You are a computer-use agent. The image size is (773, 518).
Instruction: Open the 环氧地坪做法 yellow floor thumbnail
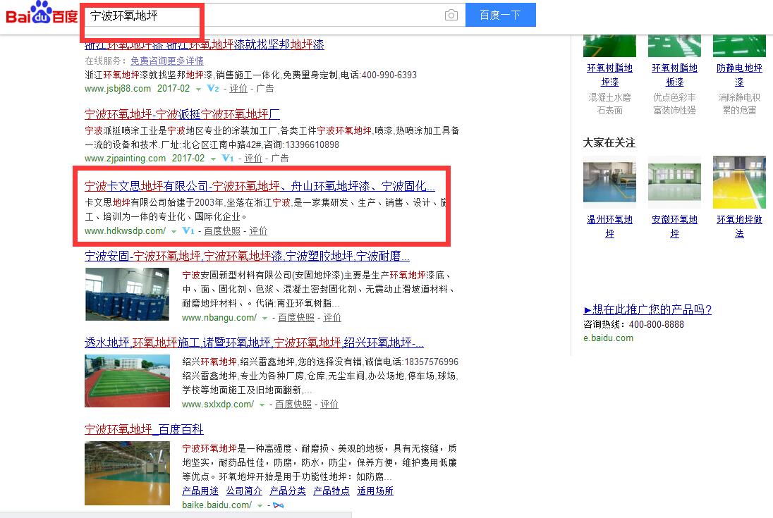click(x=739, y=183)
